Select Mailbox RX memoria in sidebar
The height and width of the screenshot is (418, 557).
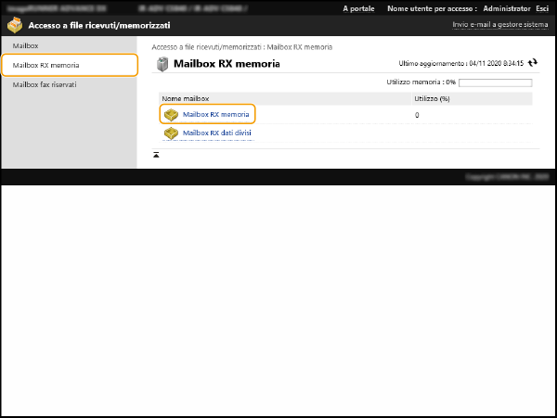46,65
